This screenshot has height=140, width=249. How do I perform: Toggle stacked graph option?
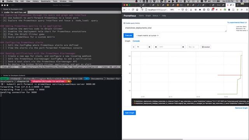click(206, 47)
